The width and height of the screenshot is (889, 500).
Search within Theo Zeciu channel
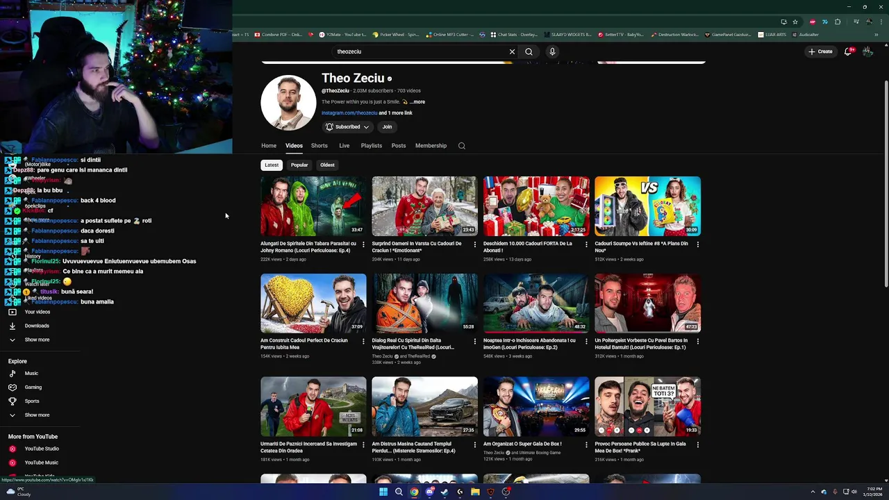click(462, 146)
